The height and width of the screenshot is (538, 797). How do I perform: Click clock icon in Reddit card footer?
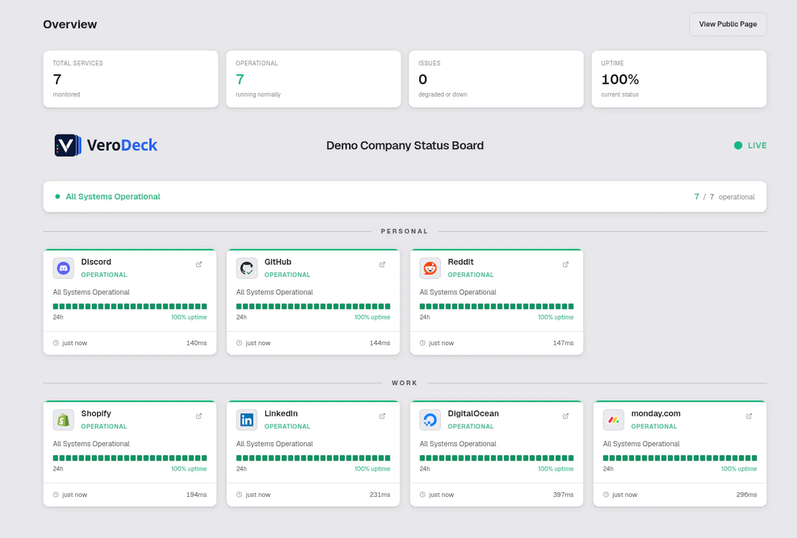tap(422, 343)
